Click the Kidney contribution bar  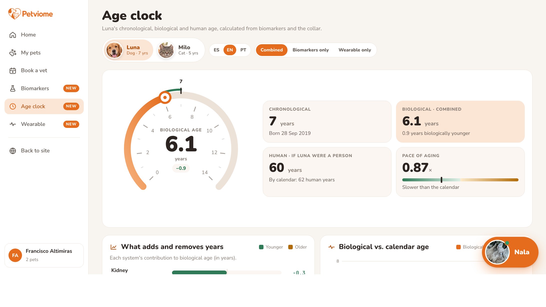click(x=226, y=272)
